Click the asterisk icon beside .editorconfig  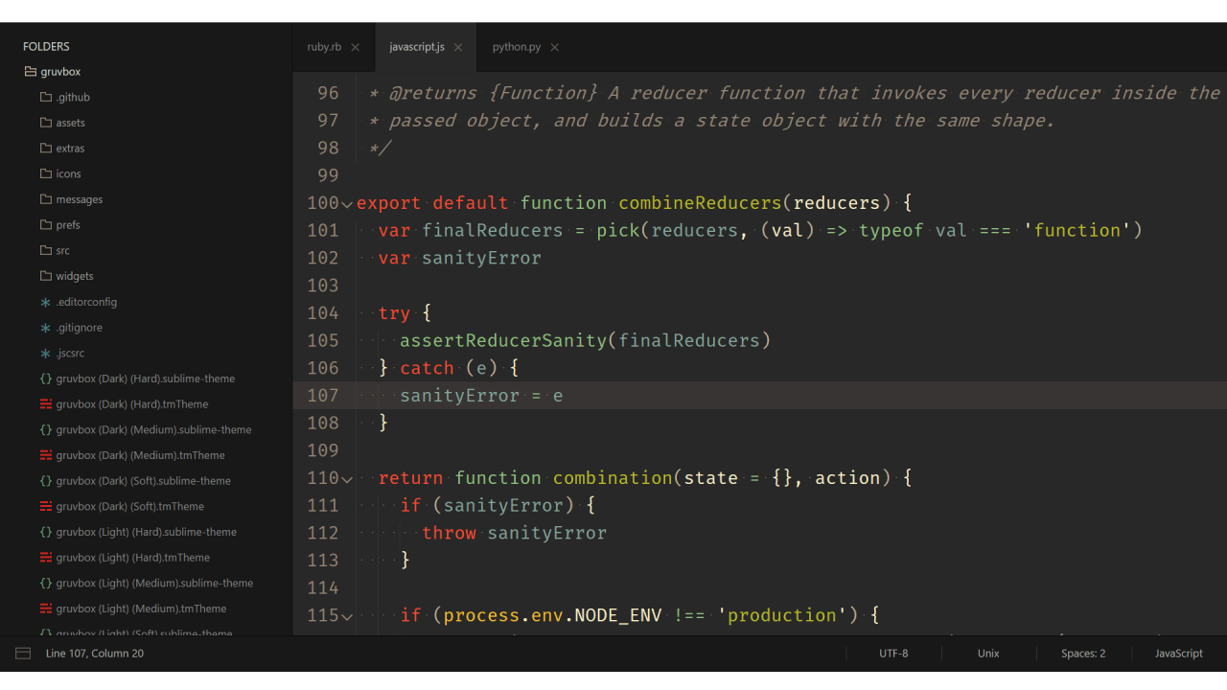(x=45, y=302)
